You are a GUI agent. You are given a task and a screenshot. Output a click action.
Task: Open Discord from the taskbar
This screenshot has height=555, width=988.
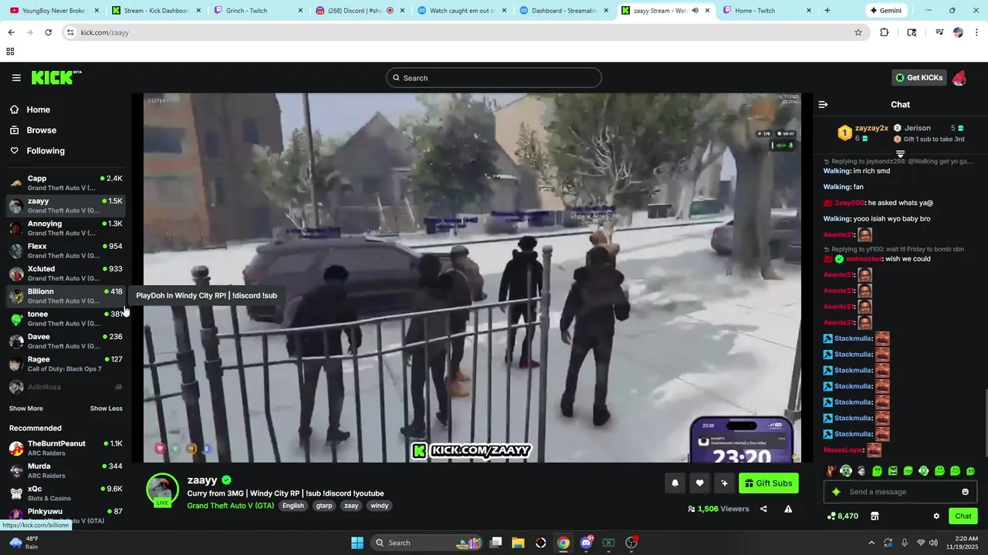tap(587, 543)
